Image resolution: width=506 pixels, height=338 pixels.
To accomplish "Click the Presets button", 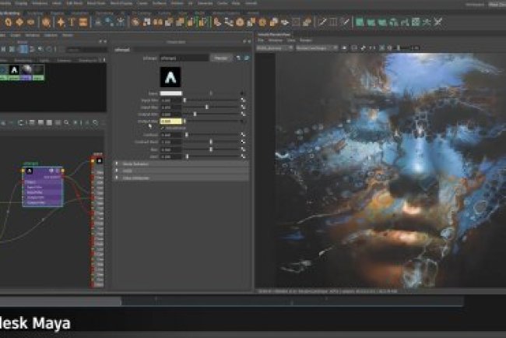I will [x=220, y=58].
